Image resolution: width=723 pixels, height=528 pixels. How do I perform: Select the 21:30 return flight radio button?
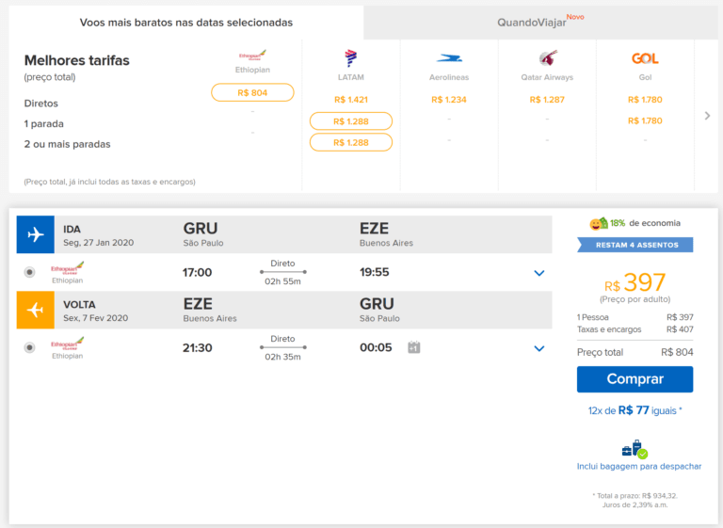30,348
